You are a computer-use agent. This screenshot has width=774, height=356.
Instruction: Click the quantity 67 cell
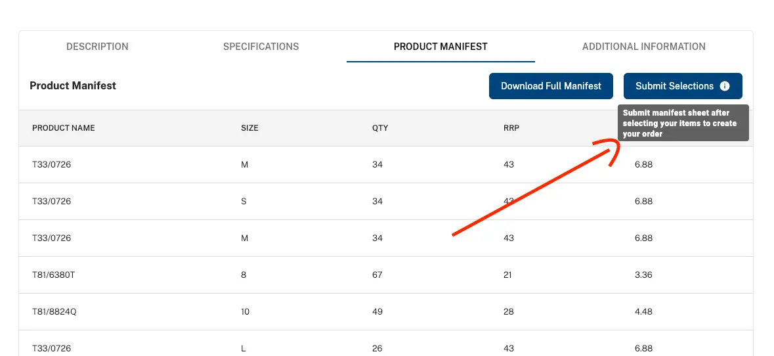pos(377,275)
